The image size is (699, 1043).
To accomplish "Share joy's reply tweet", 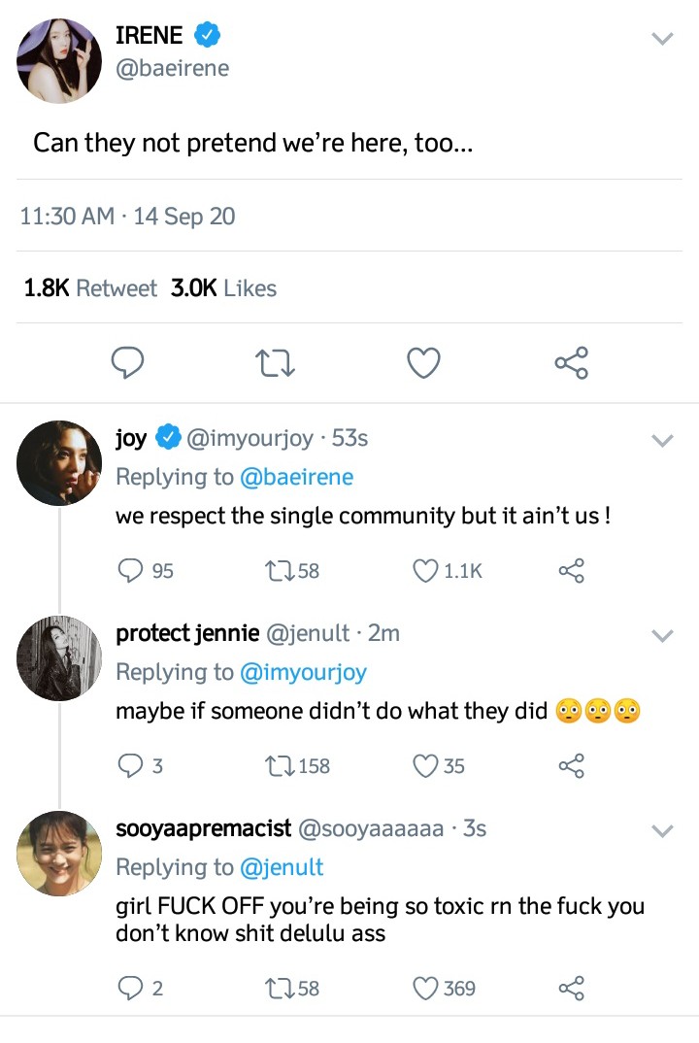I will coord(571,571).
